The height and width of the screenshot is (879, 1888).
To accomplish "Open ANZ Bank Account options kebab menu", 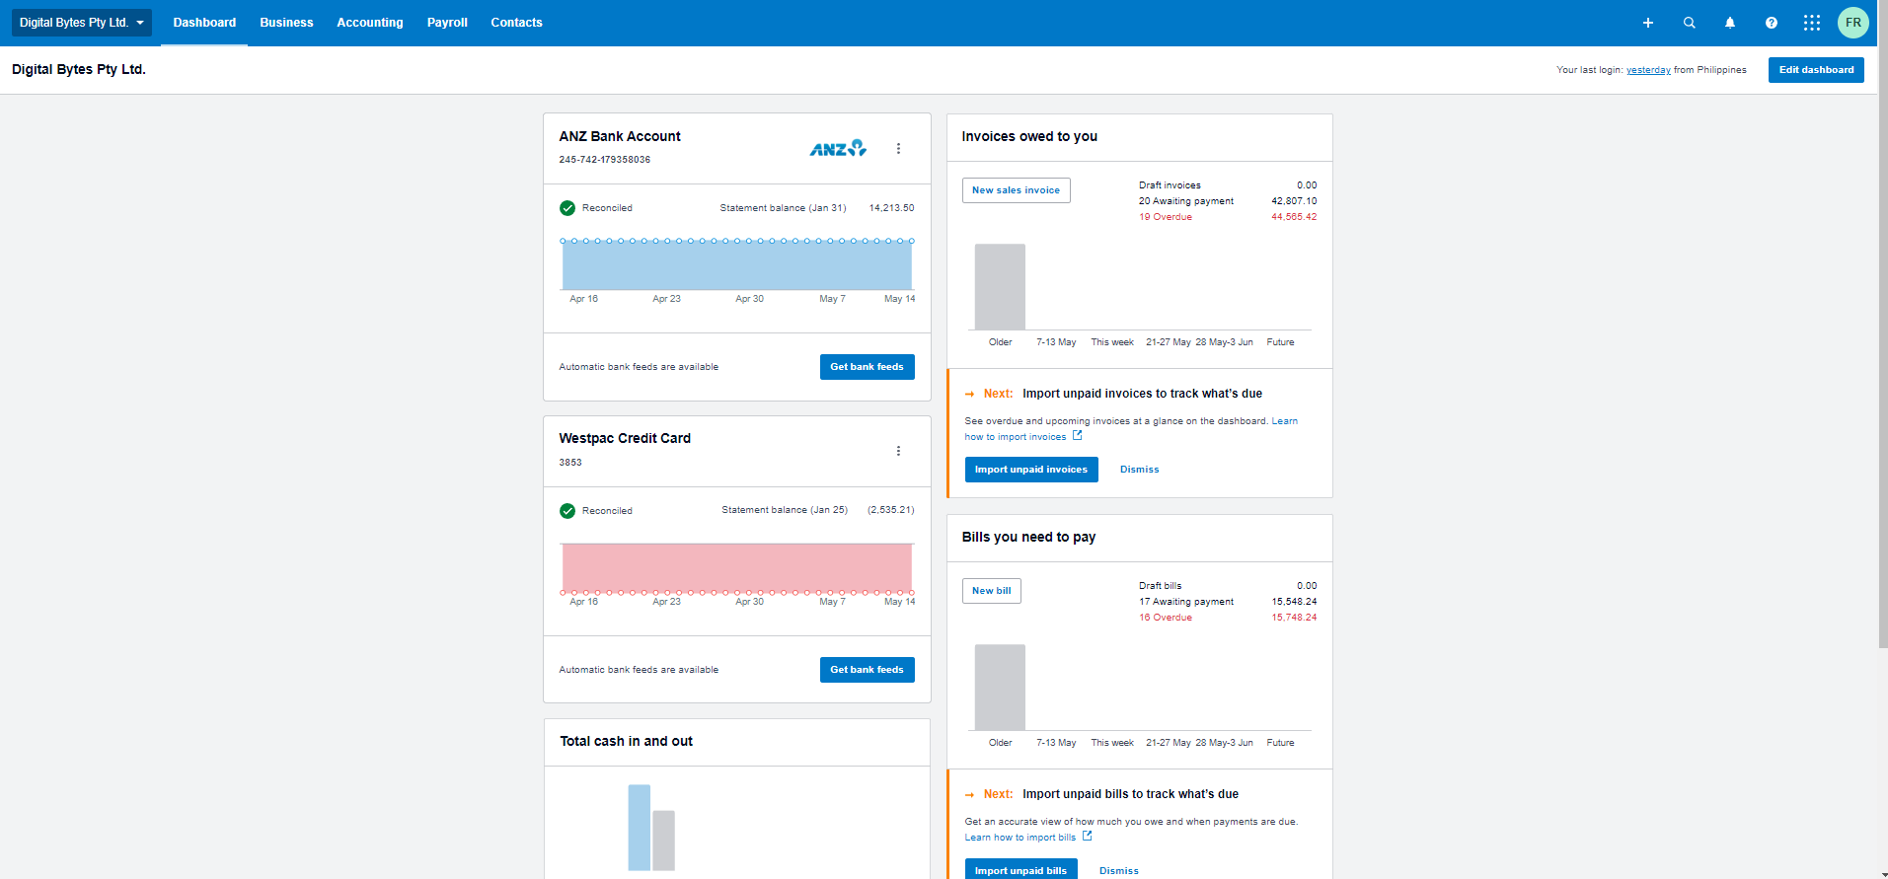I will pos(898,149).
